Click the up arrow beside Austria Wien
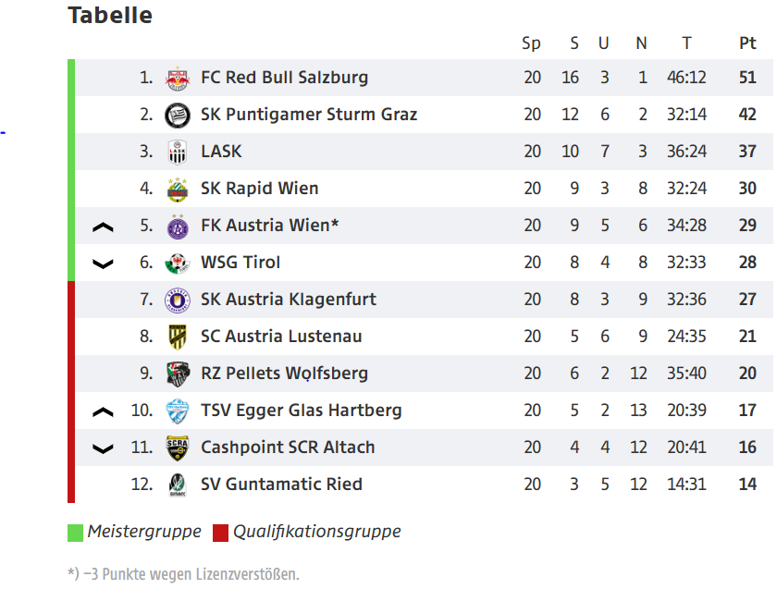777x589 pixels. click(104, 227)
